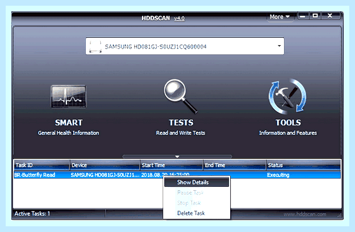Viewport: 355px width, 232px height.
Task: Click the Active Tasks: 1 status text
Action: [32, 214]
